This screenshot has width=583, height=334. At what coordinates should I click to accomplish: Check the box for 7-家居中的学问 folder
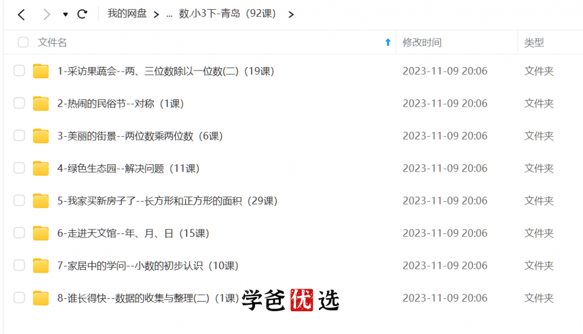pos(19,265)
